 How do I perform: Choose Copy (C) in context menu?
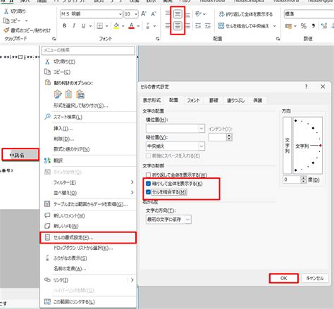pos(88,72)
